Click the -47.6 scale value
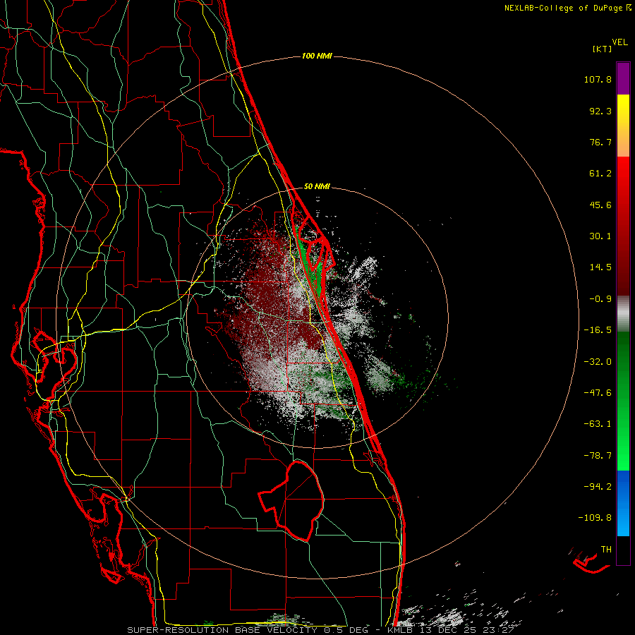This screenshot has width=635, height=635. [x=598, y=393]
